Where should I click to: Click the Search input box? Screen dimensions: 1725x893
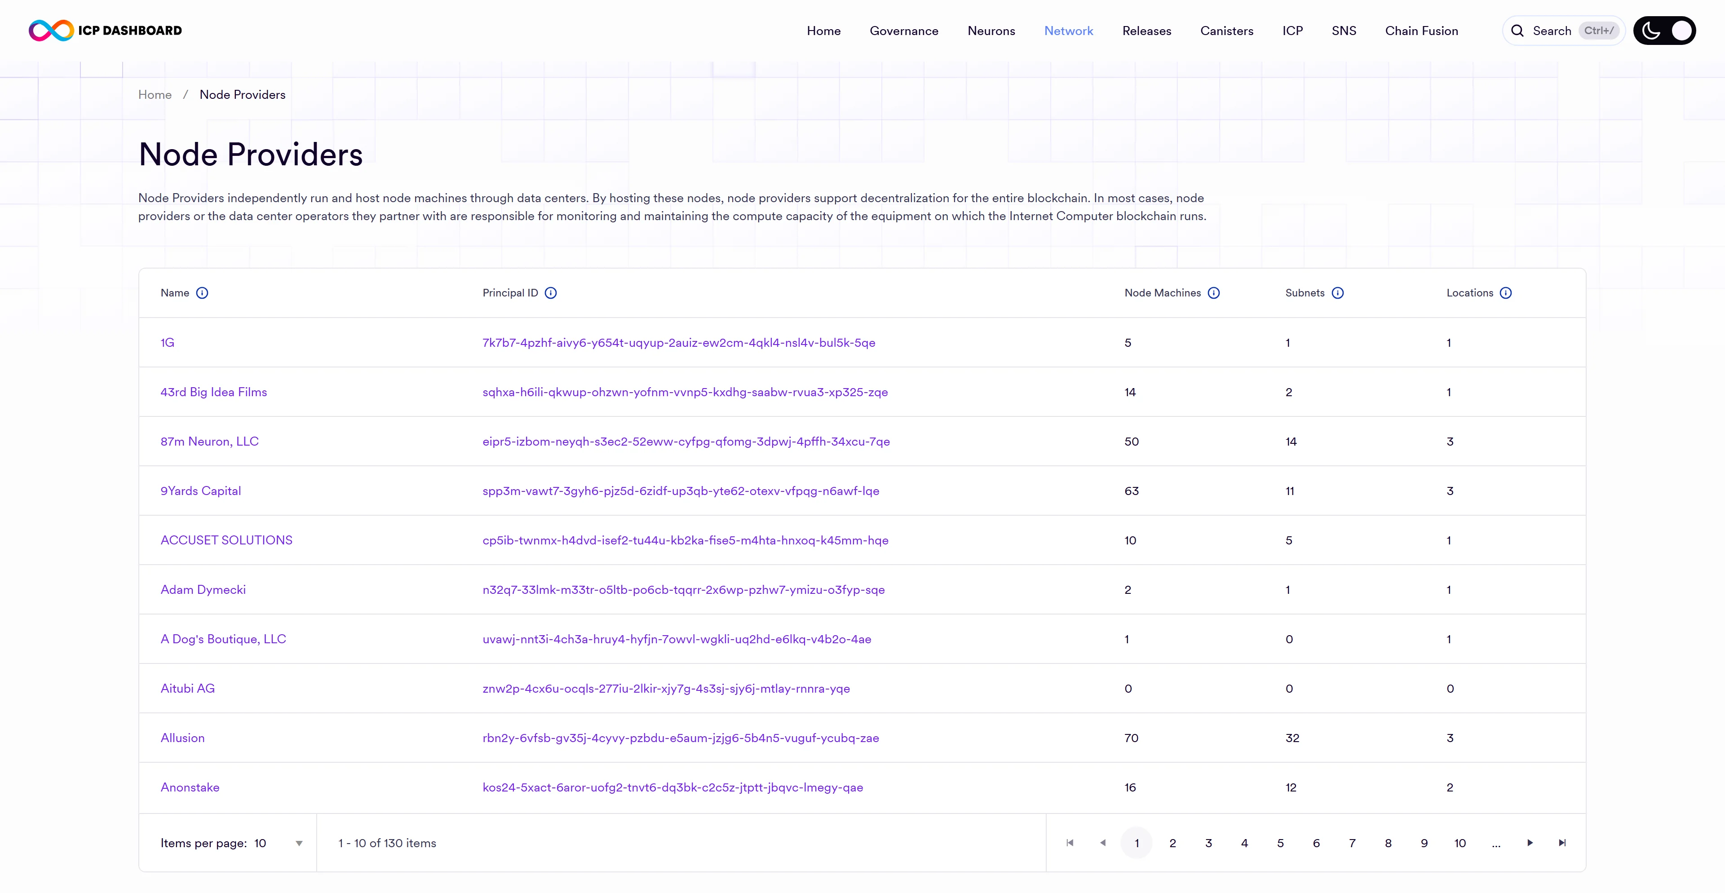[1564, 31]
